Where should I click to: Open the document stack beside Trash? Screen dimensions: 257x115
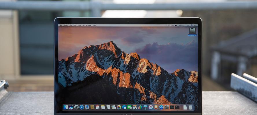(x=185, y=107)
